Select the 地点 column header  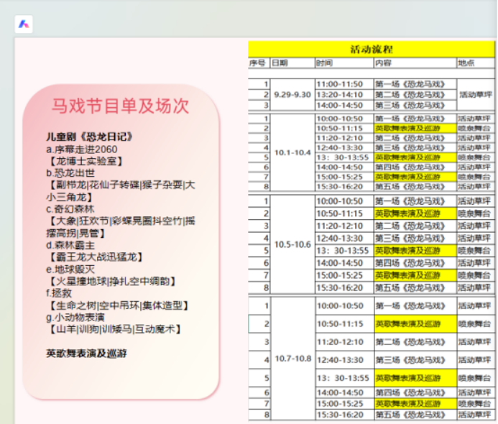[466, 63]
